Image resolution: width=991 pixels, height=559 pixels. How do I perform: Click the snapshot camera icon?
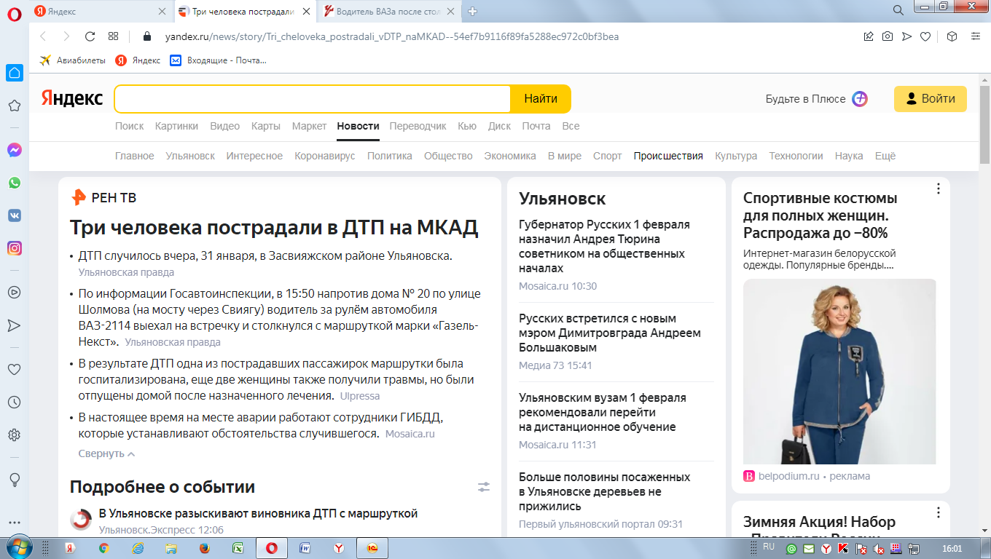point(888,36)
